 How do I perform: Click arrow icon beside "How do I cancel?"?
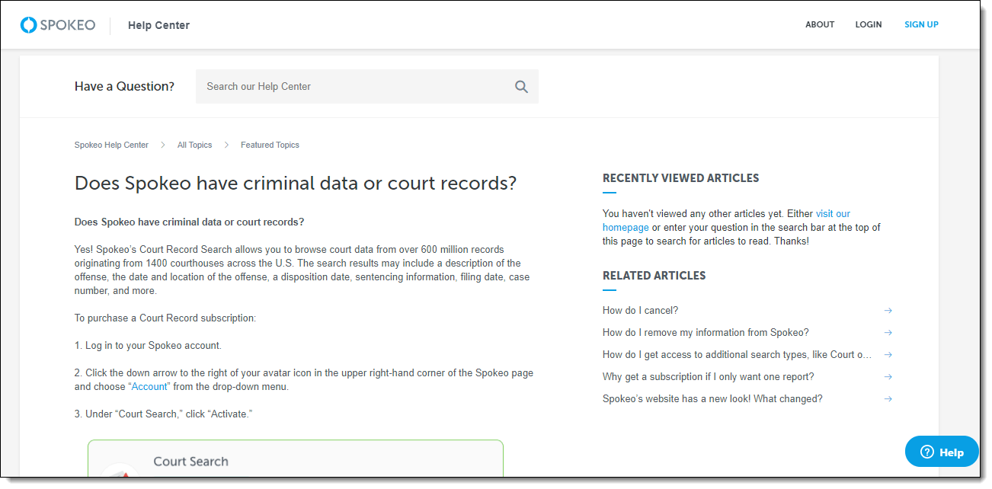click(888, 311)
